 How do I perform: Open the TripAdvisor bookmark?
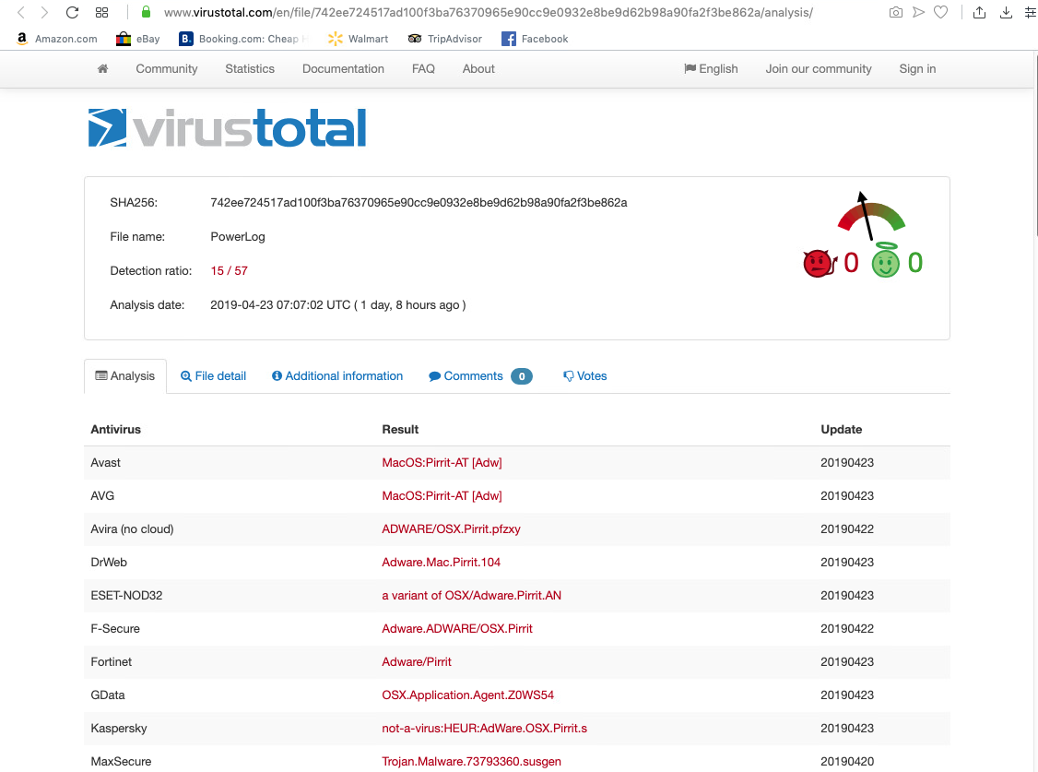click(x=445, y=39)
